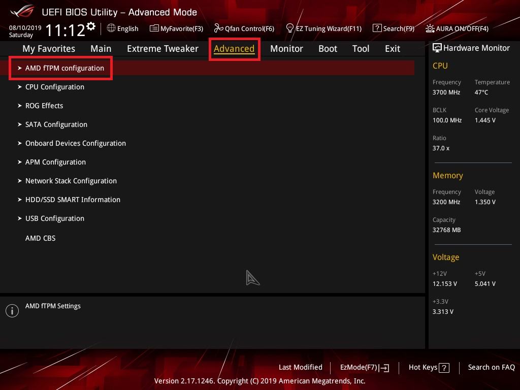
Task: Click Search on FAQ link
Action: coord(492,368)
